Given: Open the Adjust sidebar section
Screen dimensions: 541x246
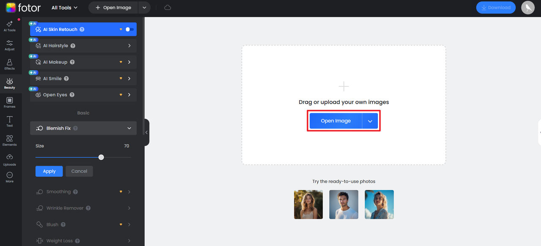Looking at the screenshot, I should click(9, 45).
